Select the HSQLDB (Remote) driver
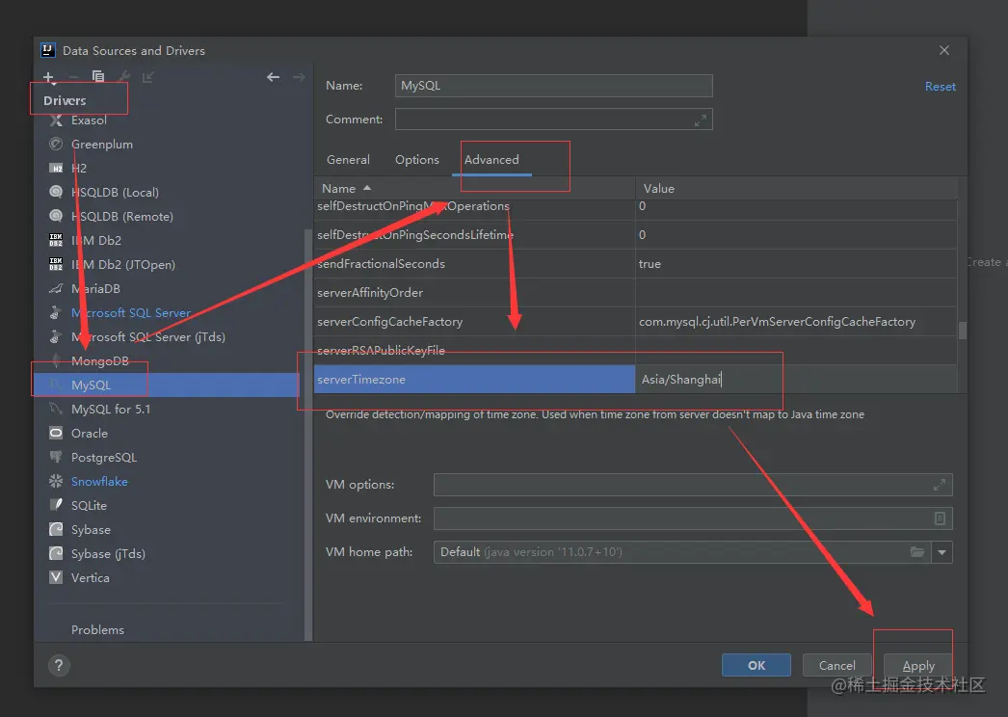Viewport: 1008px width, 717px height. [x=122, y=216]
